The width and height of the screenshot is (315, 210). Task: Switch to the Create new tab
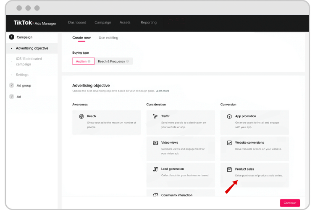click(81, 37)
